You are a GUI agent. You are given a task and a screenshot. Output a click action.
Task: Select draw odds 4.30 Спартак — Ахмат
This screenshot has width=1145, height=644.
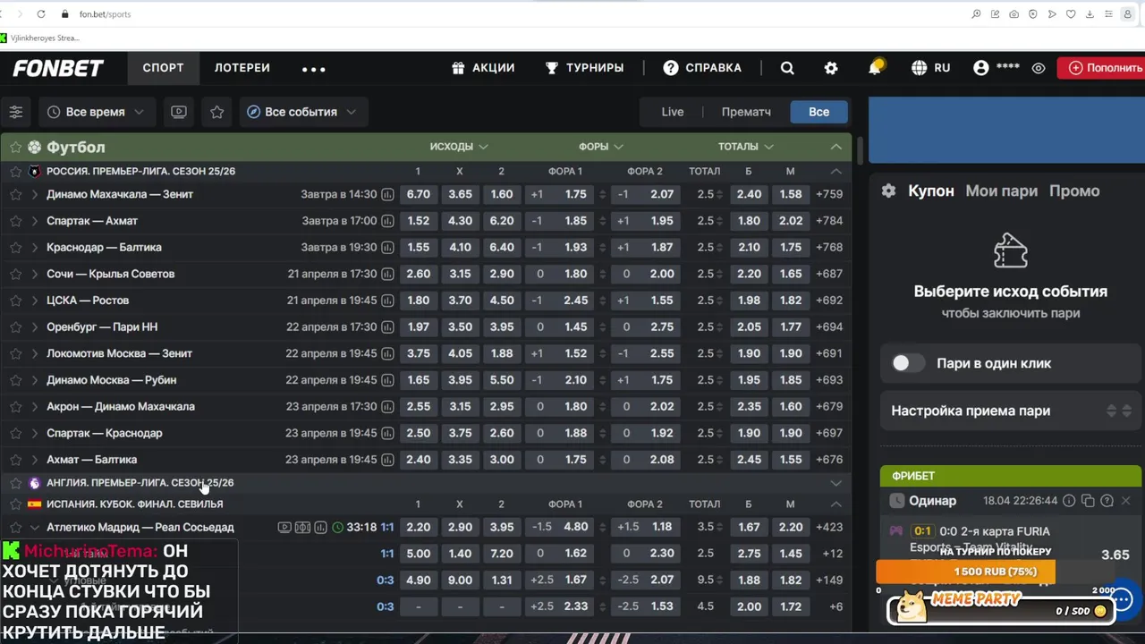(x=460, y=221)
